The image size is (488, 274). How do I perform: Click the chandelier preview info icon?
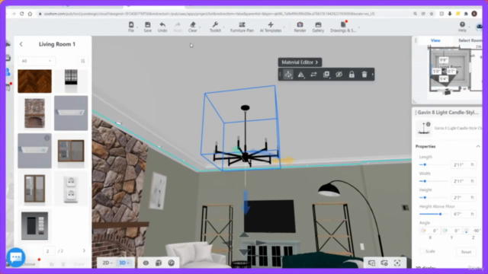(x=429, y=124)
